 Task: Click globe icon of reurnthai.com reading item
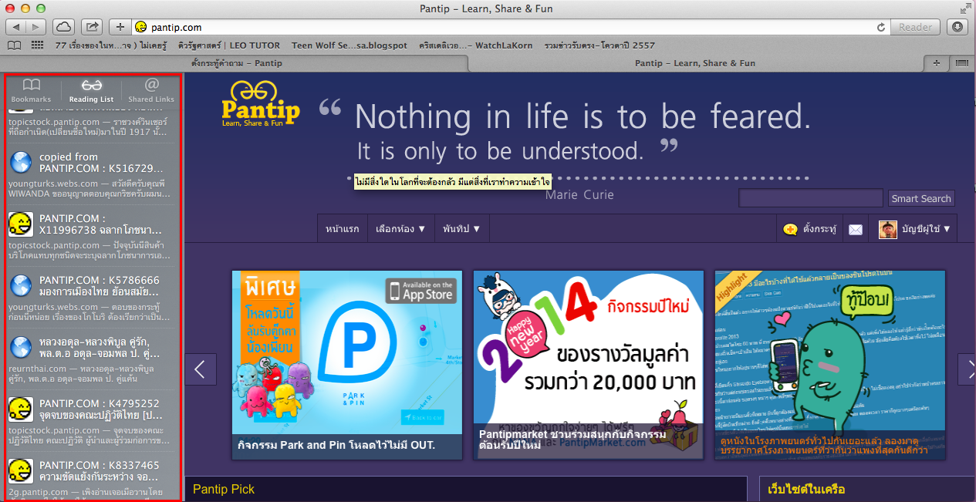(x=20, y=348)
